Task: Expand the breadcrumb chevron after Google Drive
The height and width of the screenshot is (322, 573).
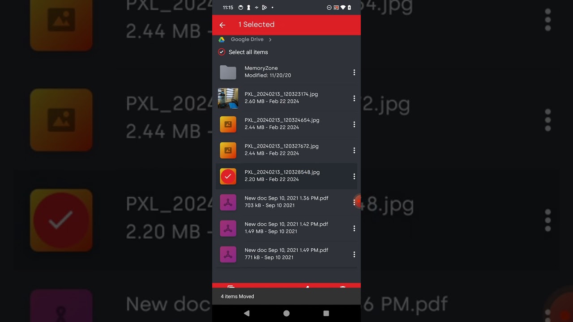Action: click(270, 40)
